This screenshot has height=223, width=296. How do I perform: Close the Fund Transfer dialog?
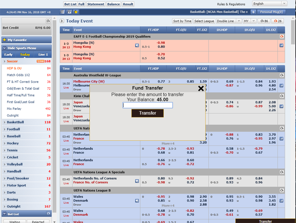pyautogui.click(x=201, y=89)
